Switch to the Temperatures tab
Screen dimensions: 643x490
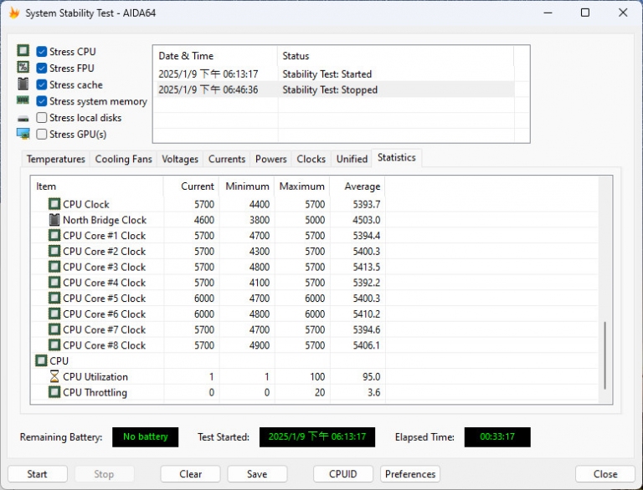56,159
